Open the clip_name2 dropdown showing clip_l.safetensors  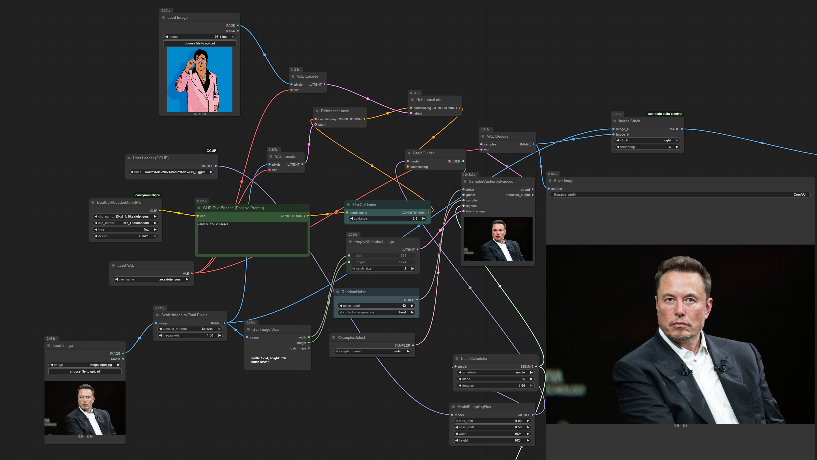click(x=125, y=223)
